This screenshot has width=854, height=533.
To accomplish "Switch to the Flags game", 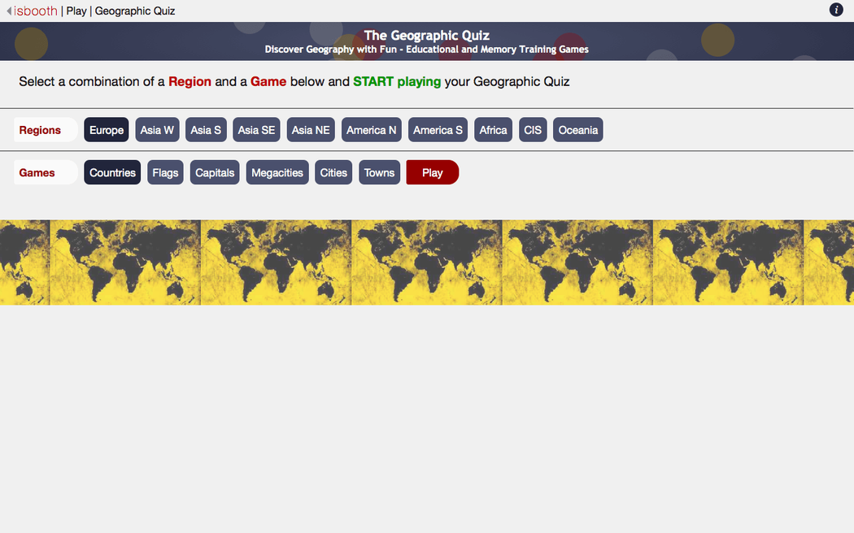I will [x=165, y=172].
